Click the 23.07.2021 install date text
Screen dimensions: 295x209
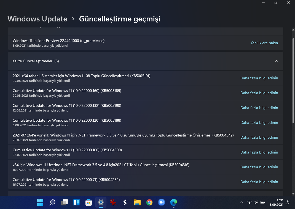click(41, 155)
